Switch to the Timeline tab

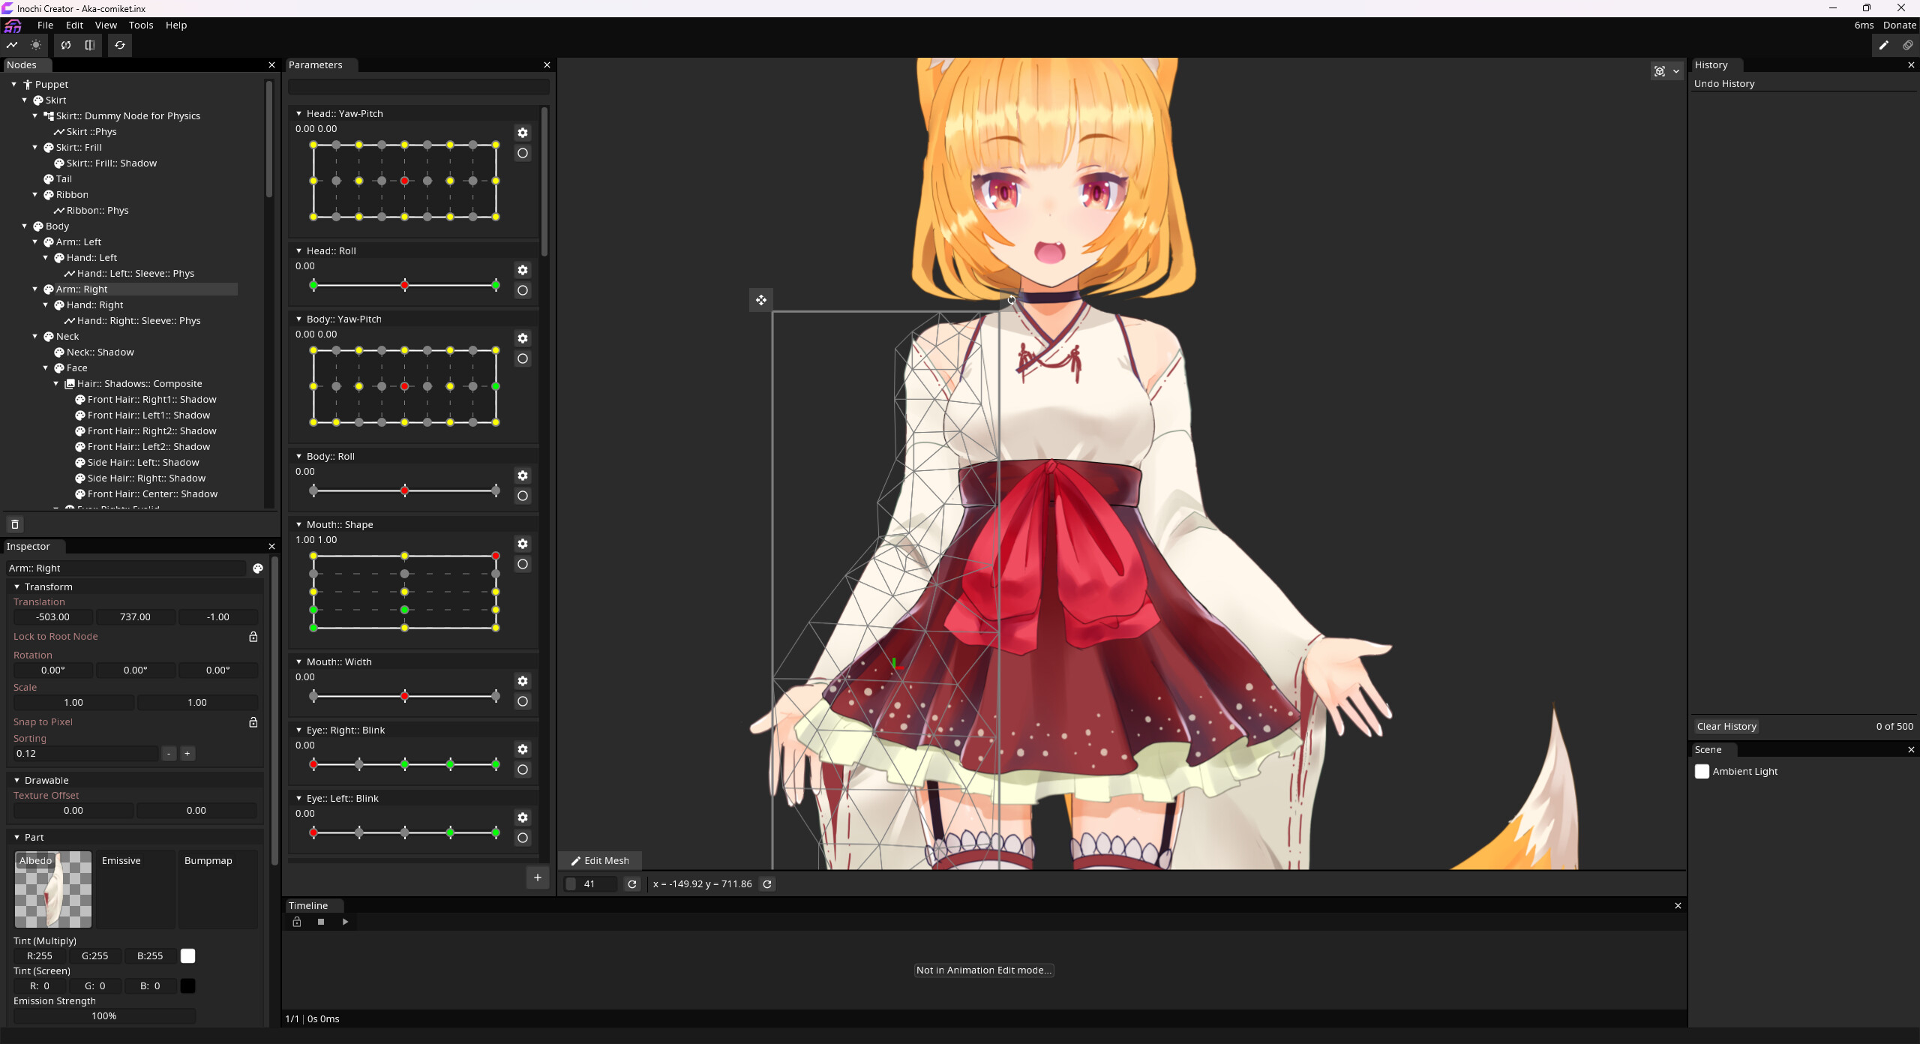[309, 905]
